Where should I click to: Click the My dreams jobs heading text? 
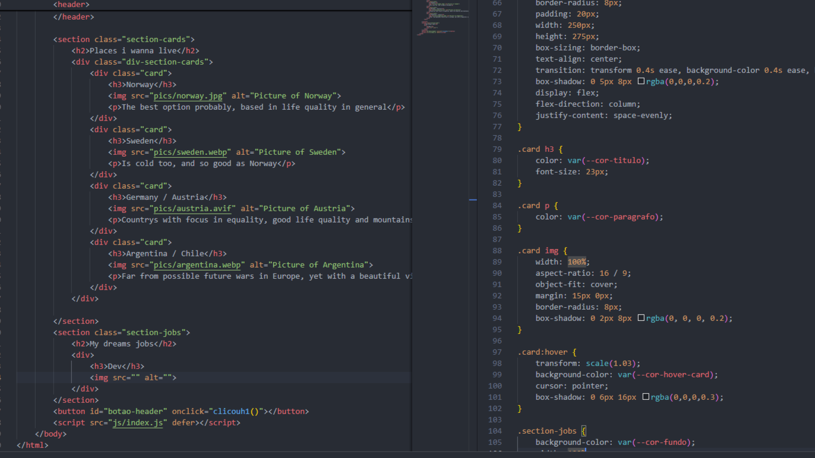pyautogui.click(x=122, y=343)
